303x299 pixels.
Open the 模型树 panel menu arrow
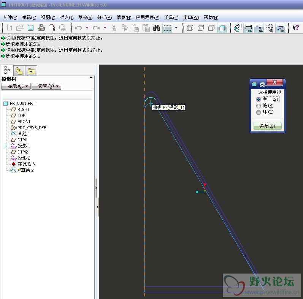point(91,78)
